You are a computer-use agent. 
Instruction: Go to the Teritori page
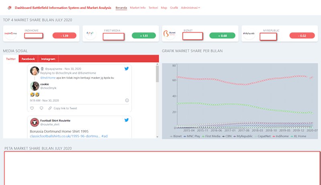[153, 8]
